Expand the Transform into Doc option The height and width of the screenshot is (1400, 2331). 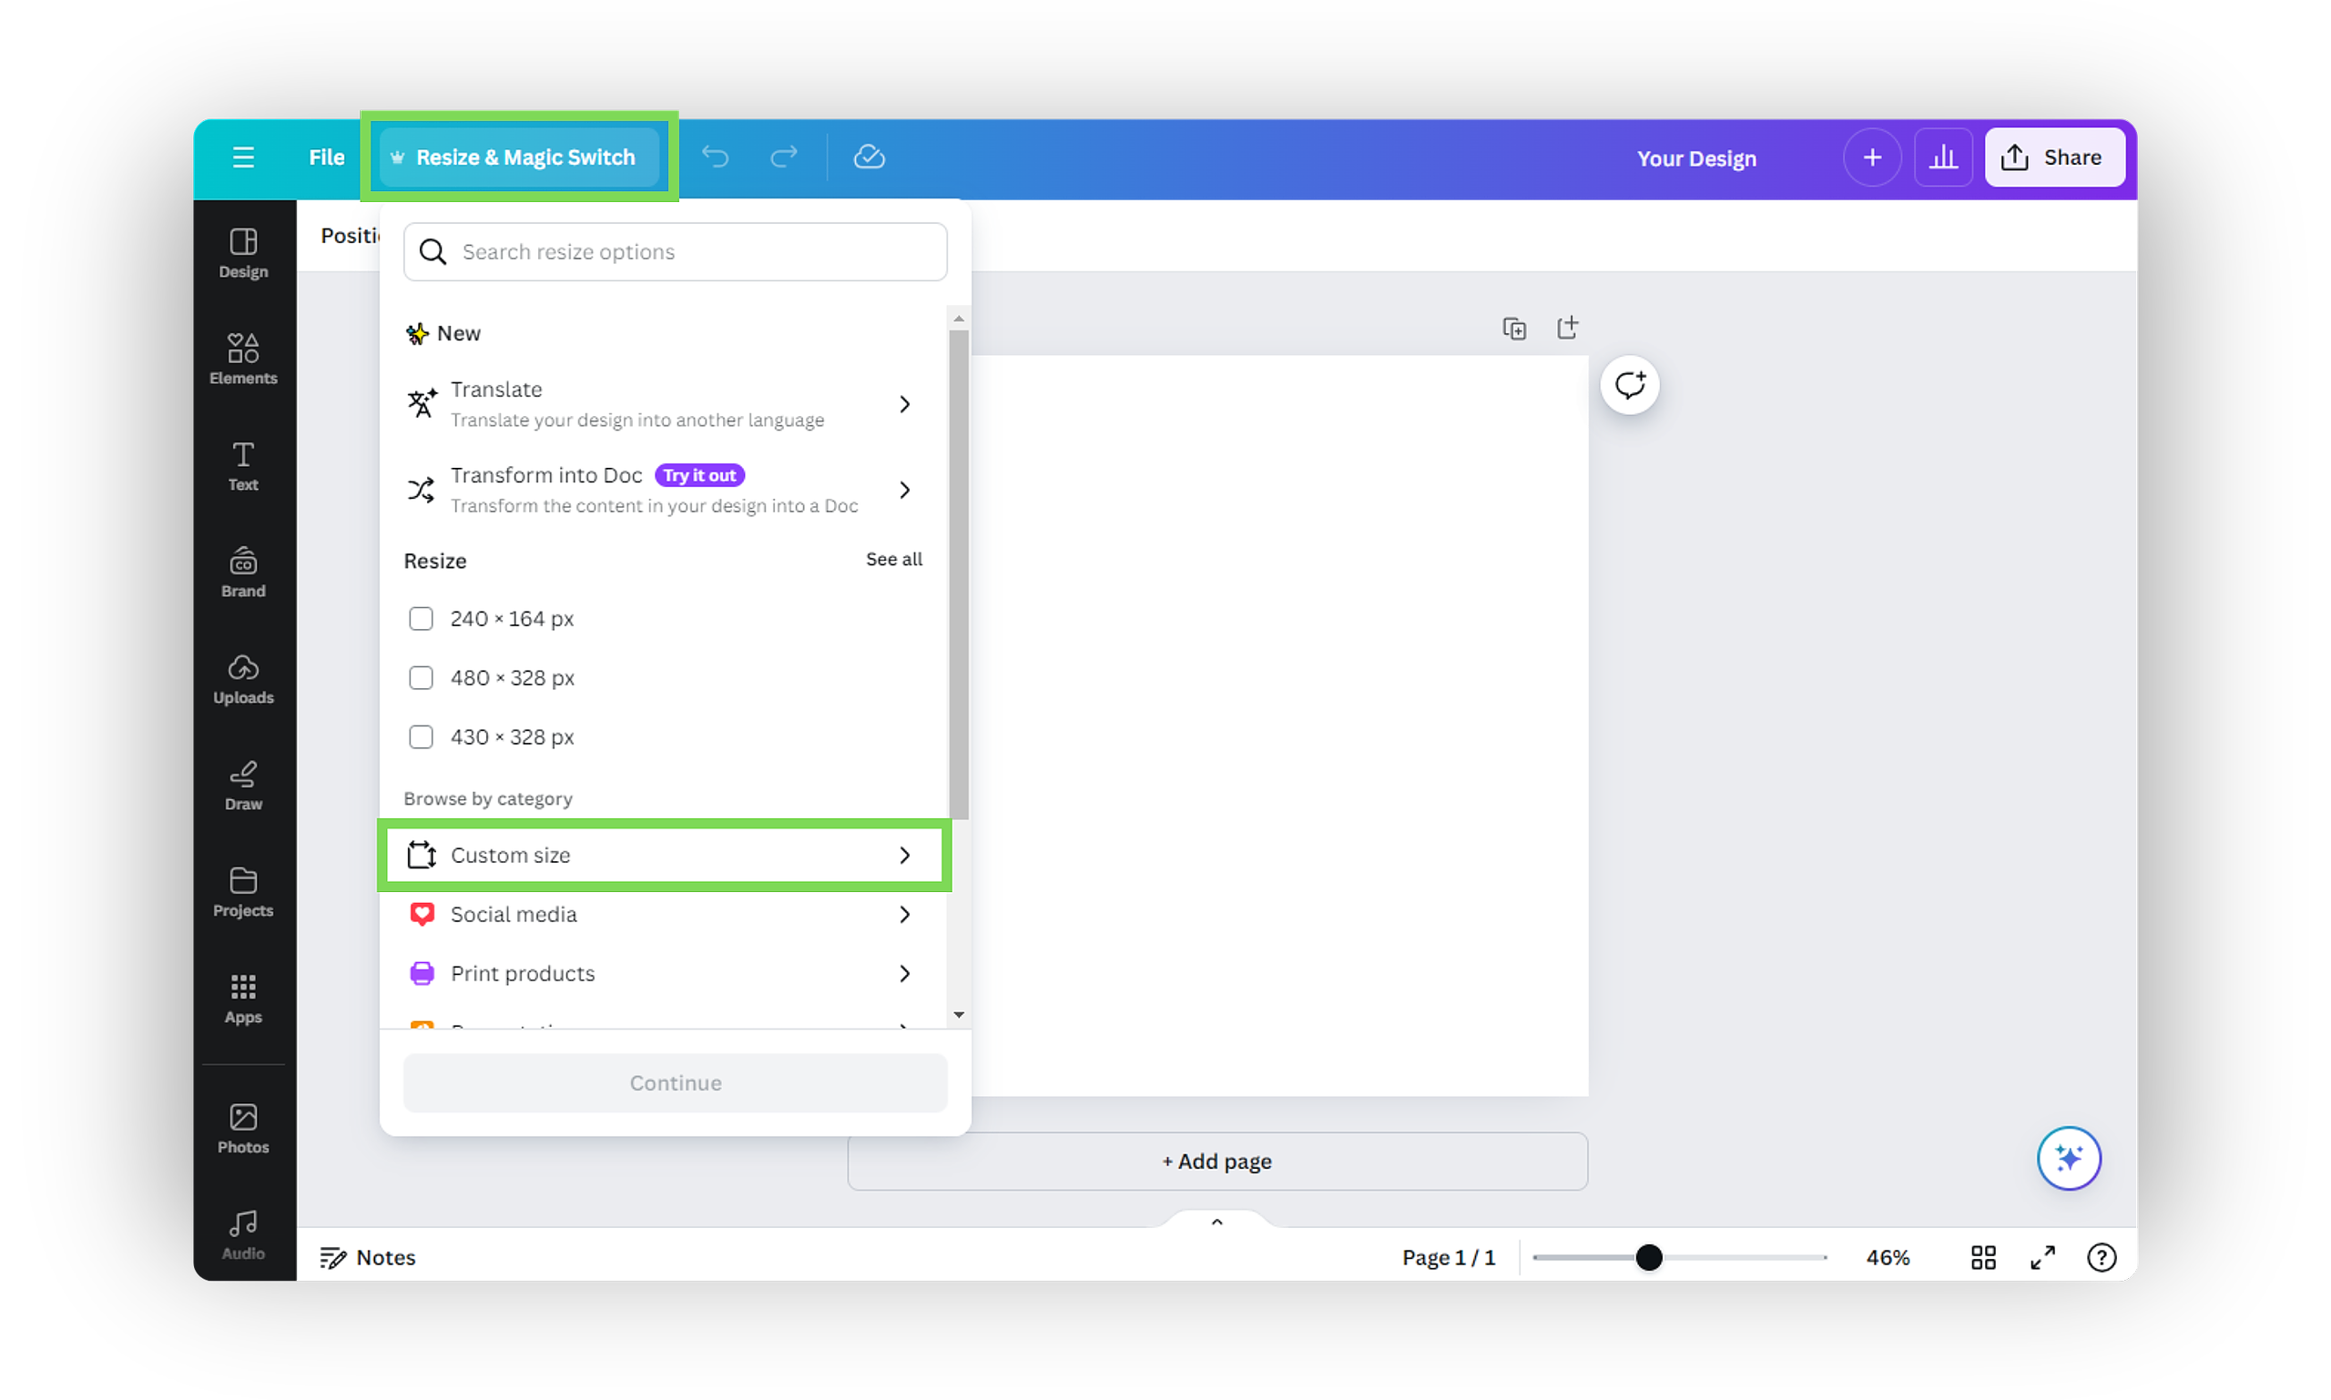[x=664, y=490]
